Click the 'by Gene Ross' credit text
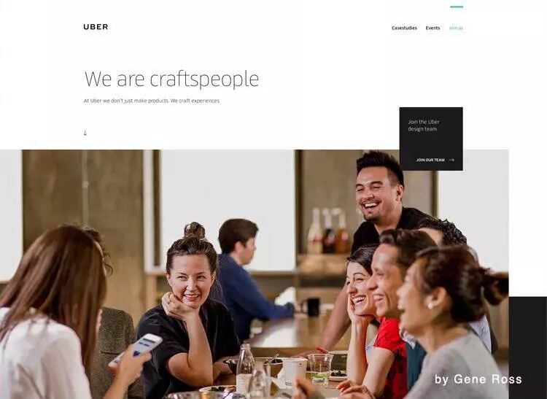Viewport: 547px width, 399px height. (478, 379)
